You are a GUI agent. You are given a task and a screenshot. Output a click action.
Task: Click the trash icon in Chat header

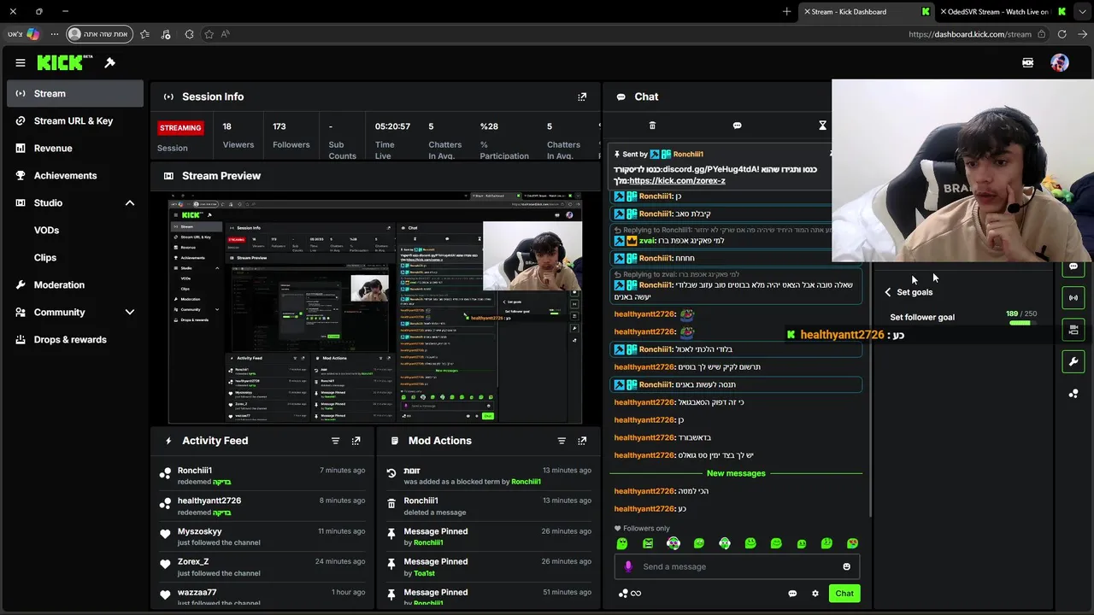(652, 126)
